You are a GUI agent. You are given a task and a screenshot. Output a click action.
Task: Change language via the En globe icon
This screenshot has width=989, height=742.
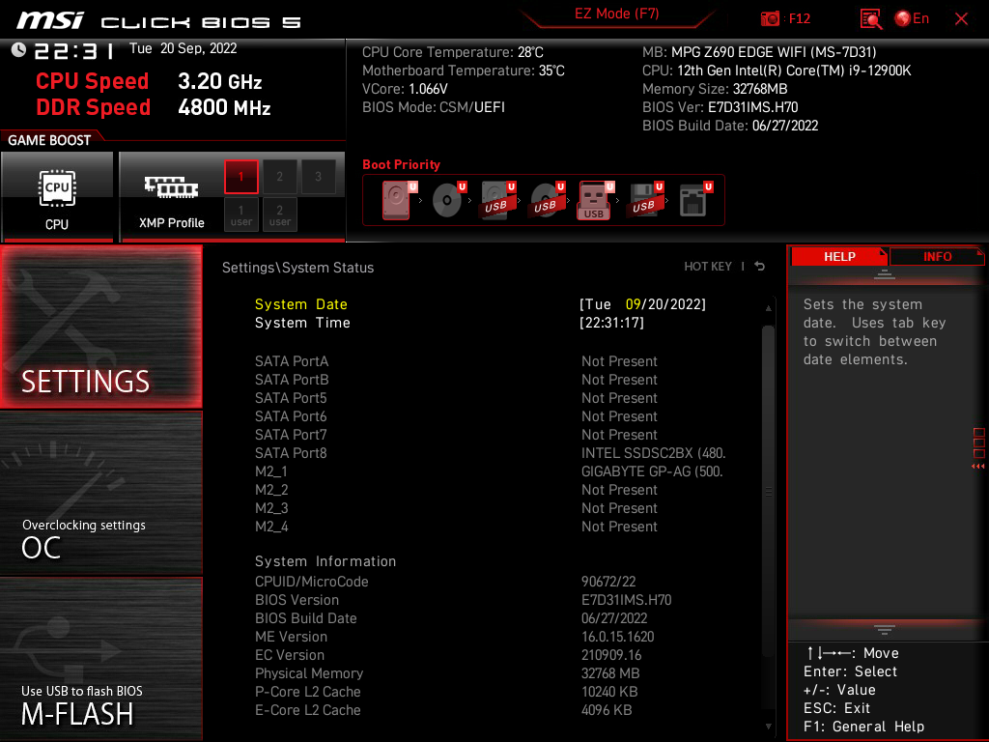[x=912, y=18]
